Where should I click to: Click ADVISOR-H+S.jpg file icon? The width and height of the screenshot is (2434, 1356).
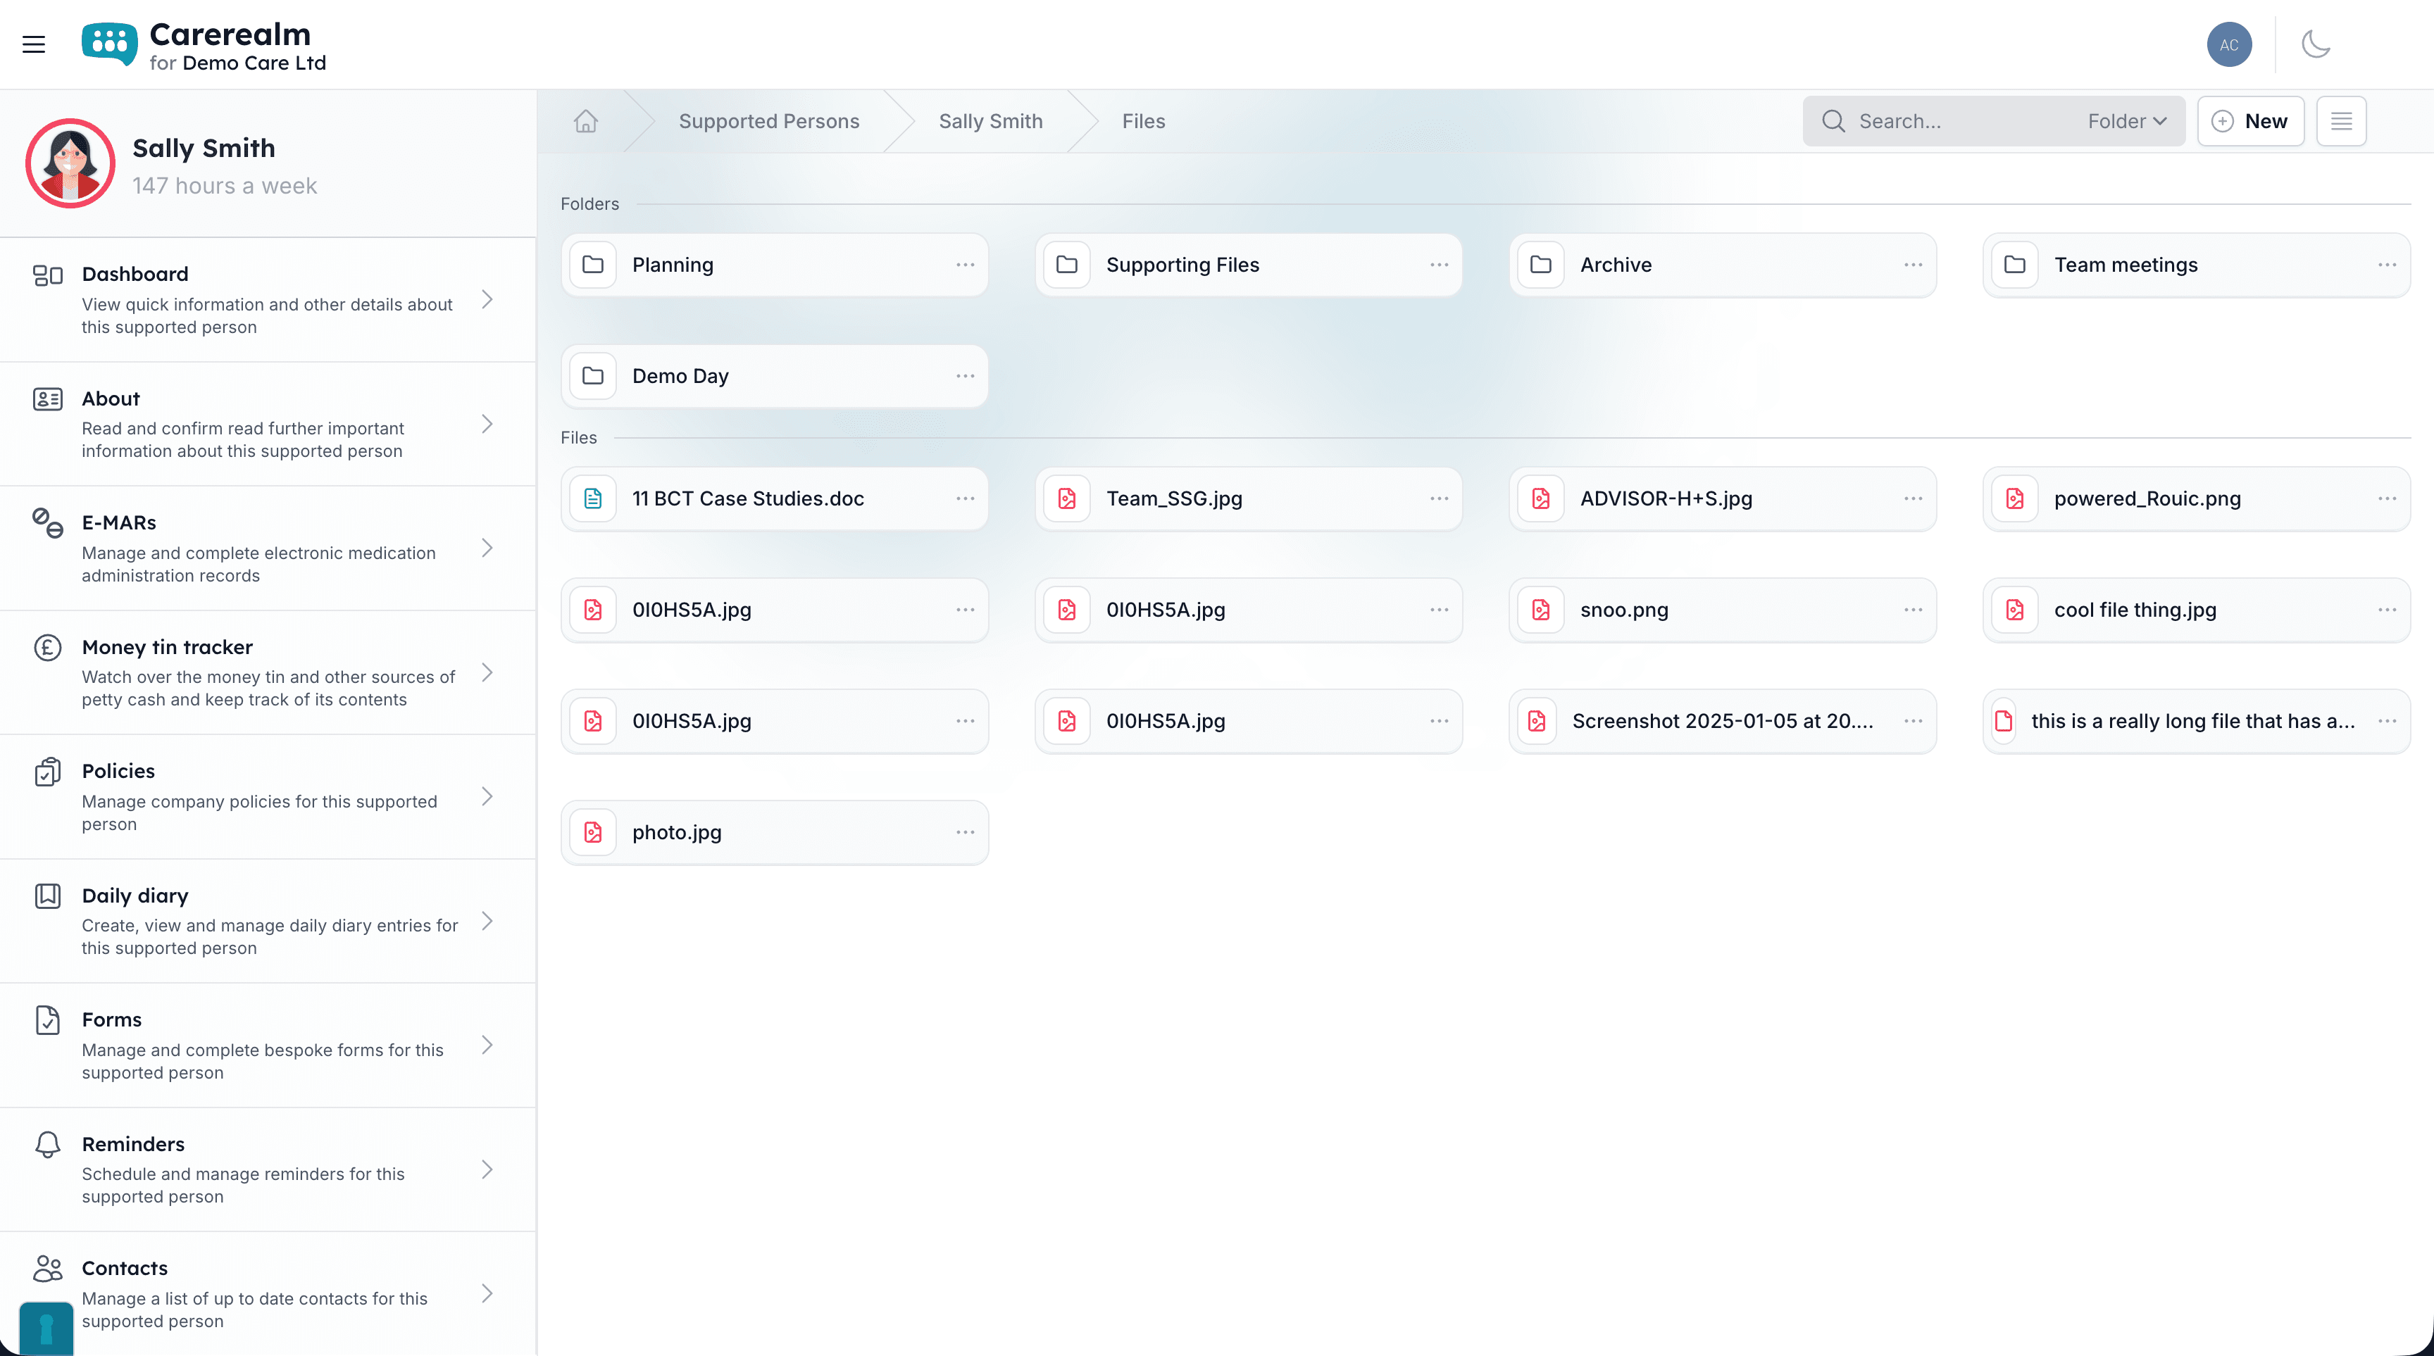click(x=1541, y=498)
